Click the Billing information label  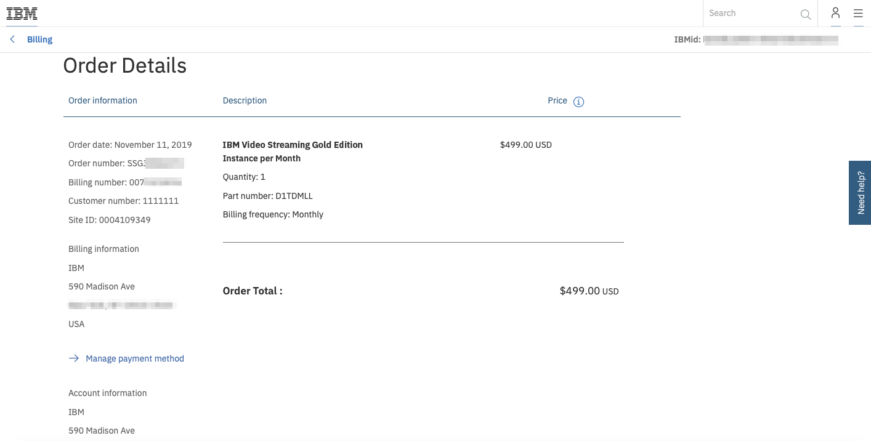(x=103, y=249)
